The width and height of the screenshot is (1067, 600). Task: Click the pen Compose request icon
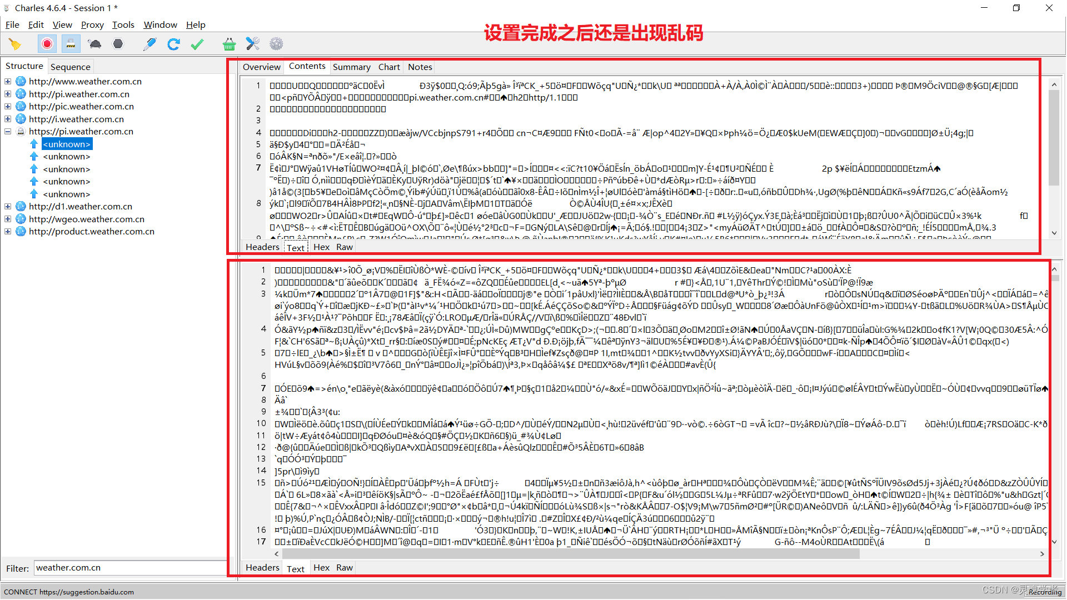coord(149,44)
